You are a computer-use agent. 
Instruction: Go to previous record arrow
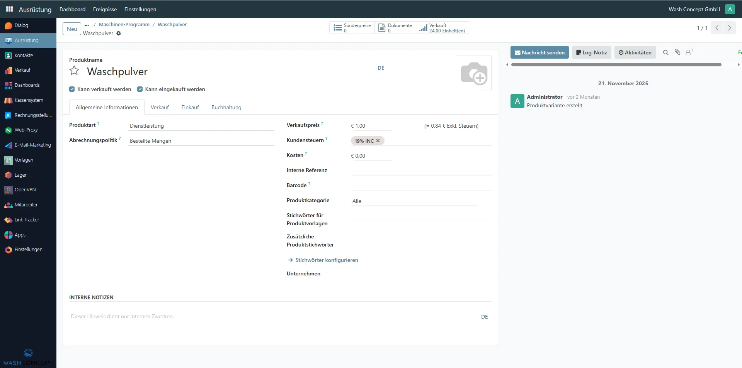[717, 28]
